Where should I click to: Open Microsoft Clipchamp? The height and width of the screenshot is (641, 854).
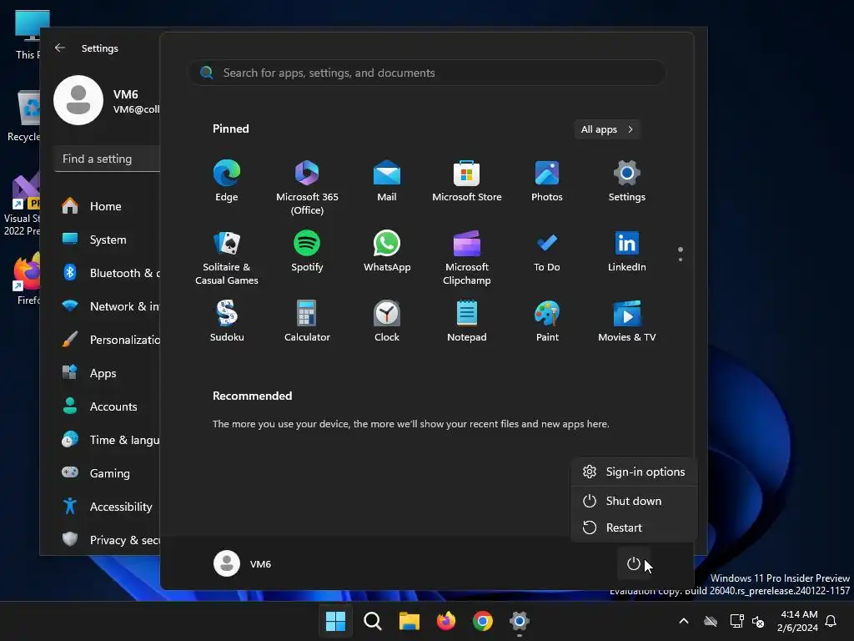467,257
